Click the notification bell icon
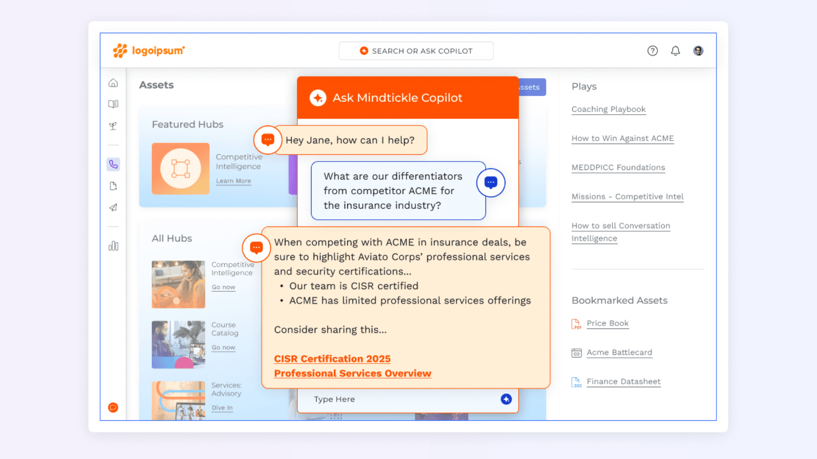 675,51
